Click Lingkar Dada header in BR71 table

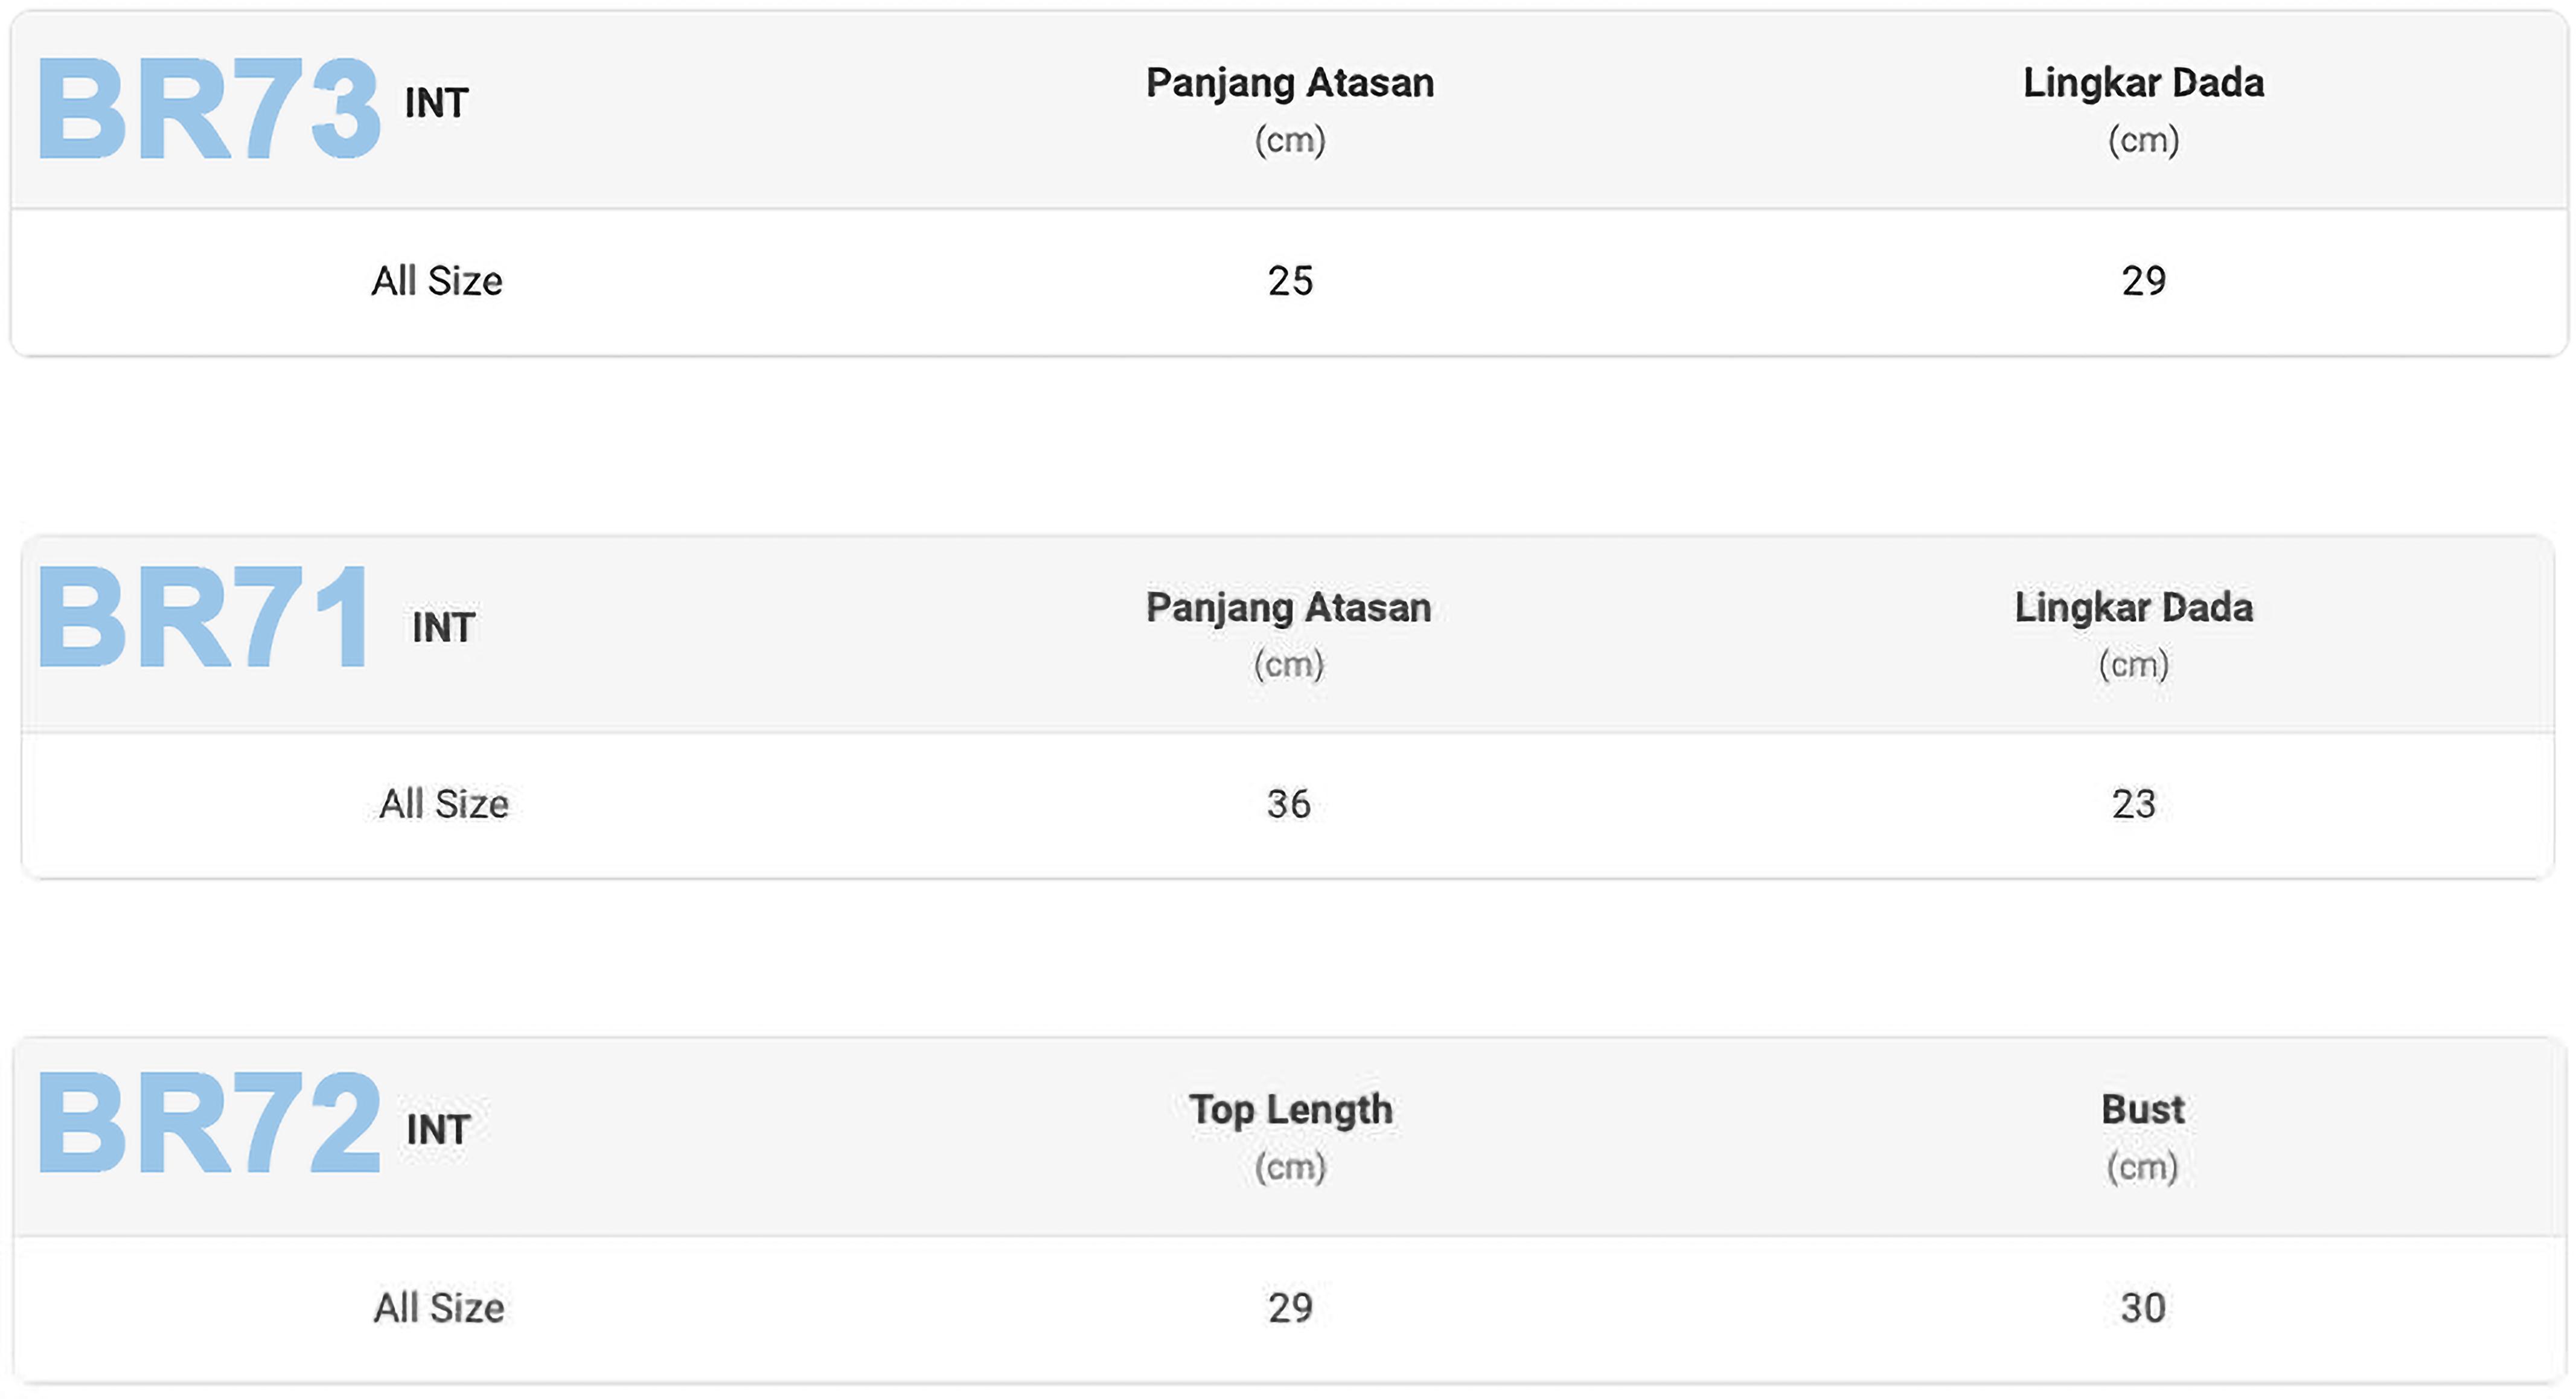pyautogui.click(x=2133, y=608)
